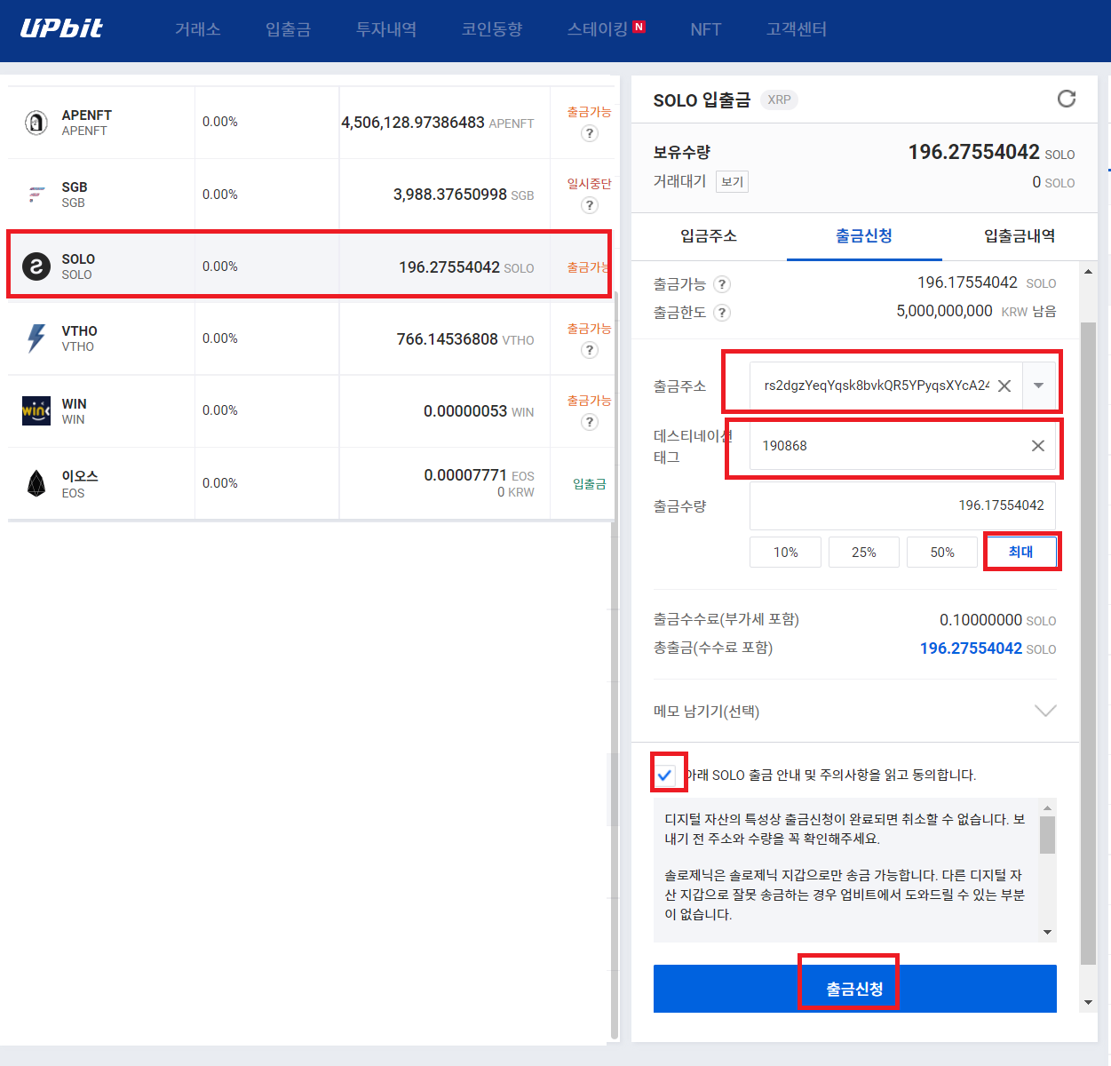Switch to the 입금주소 tab
Viewport: 1111px width, 1066px height.
pos(709,236)
